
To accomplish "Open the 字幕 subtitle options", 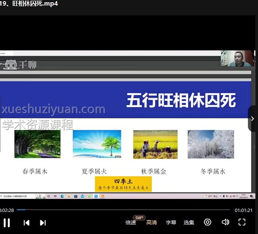I will [171, 222].
